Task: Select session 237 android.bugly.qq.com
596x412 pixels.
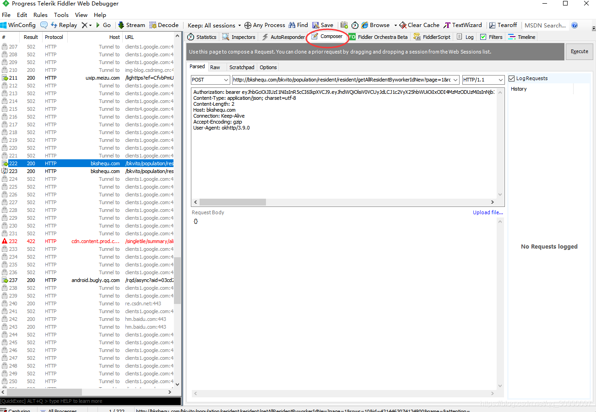Action: 87,280
